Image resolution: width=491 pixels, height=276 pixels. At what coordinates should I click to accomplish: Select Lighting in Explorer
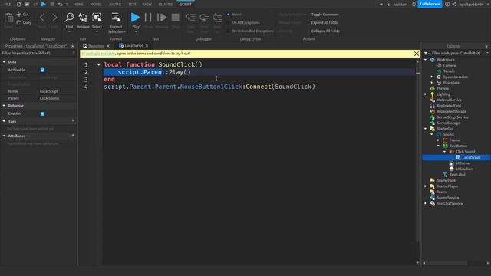click(443, 94)
